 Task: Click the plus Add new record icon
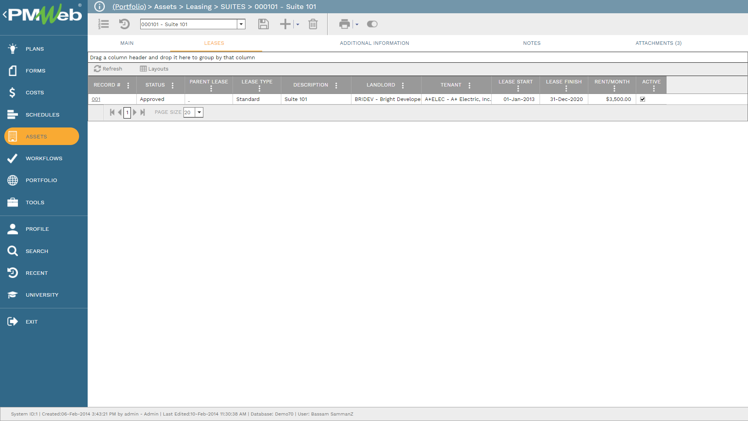point(285,24)
